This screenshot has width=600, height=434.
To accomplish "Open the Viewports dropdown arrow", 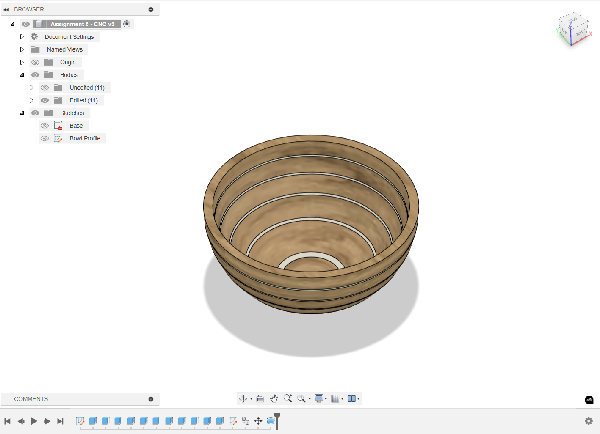I will 359,398.
